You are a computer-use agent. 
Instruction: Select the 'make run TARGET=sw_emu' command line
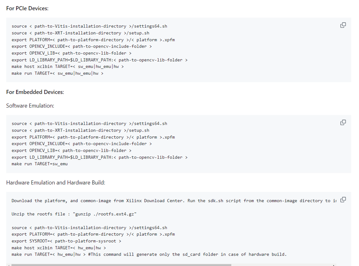click(41, 164)
